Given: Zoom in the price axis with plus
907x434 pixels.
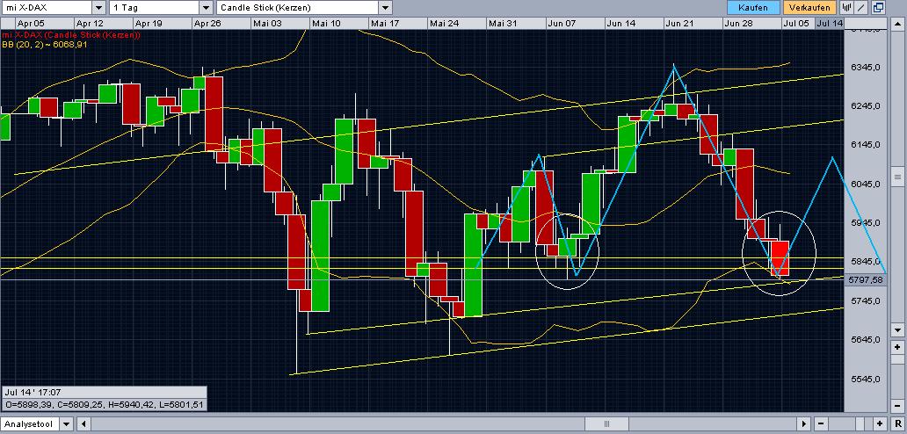Looking at the screenshot, I should click(x=897, y=347).
